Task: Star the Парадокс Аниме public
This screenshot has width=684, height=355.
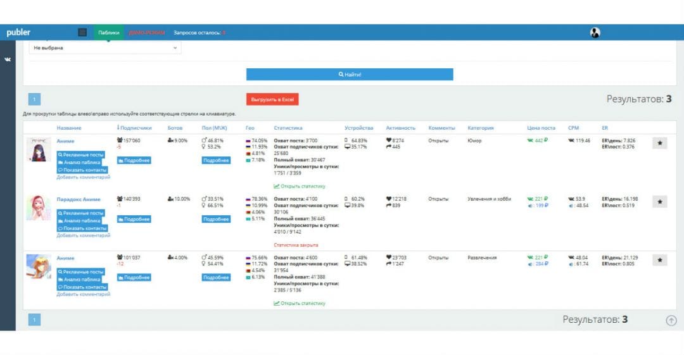Action: click(x=659, y=201)
